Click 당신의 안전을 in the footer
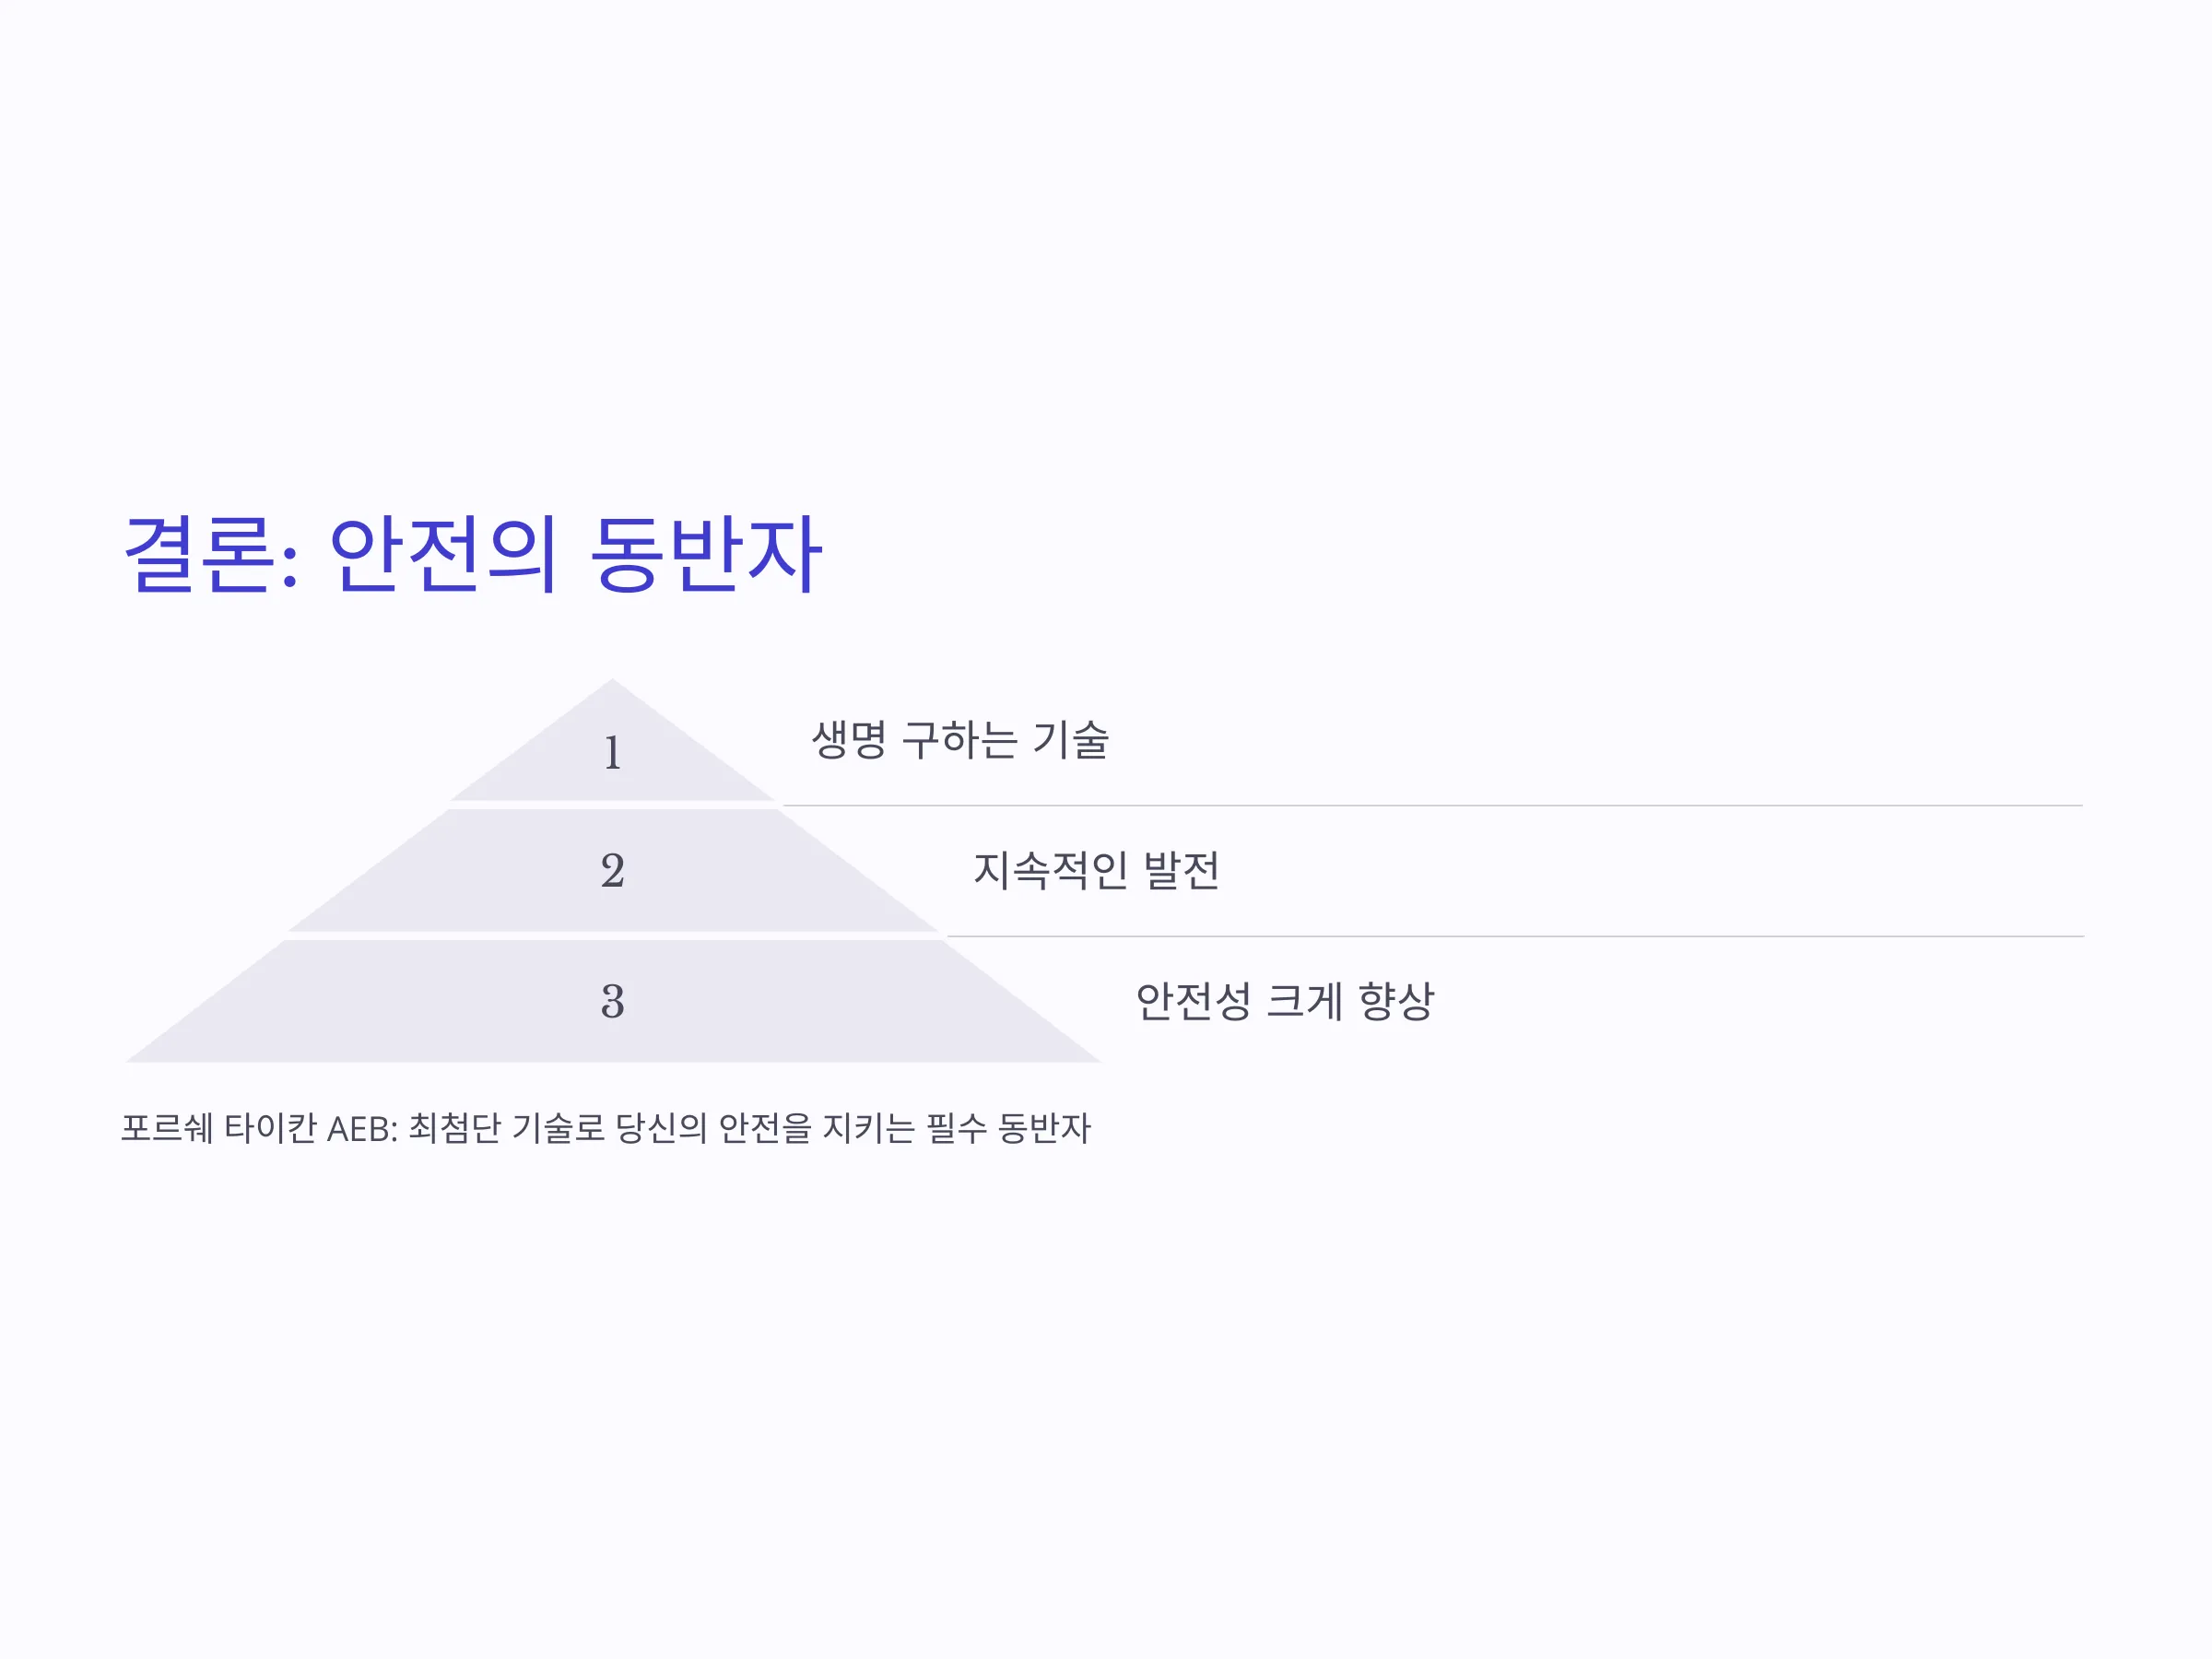 tap(714, 1128)
